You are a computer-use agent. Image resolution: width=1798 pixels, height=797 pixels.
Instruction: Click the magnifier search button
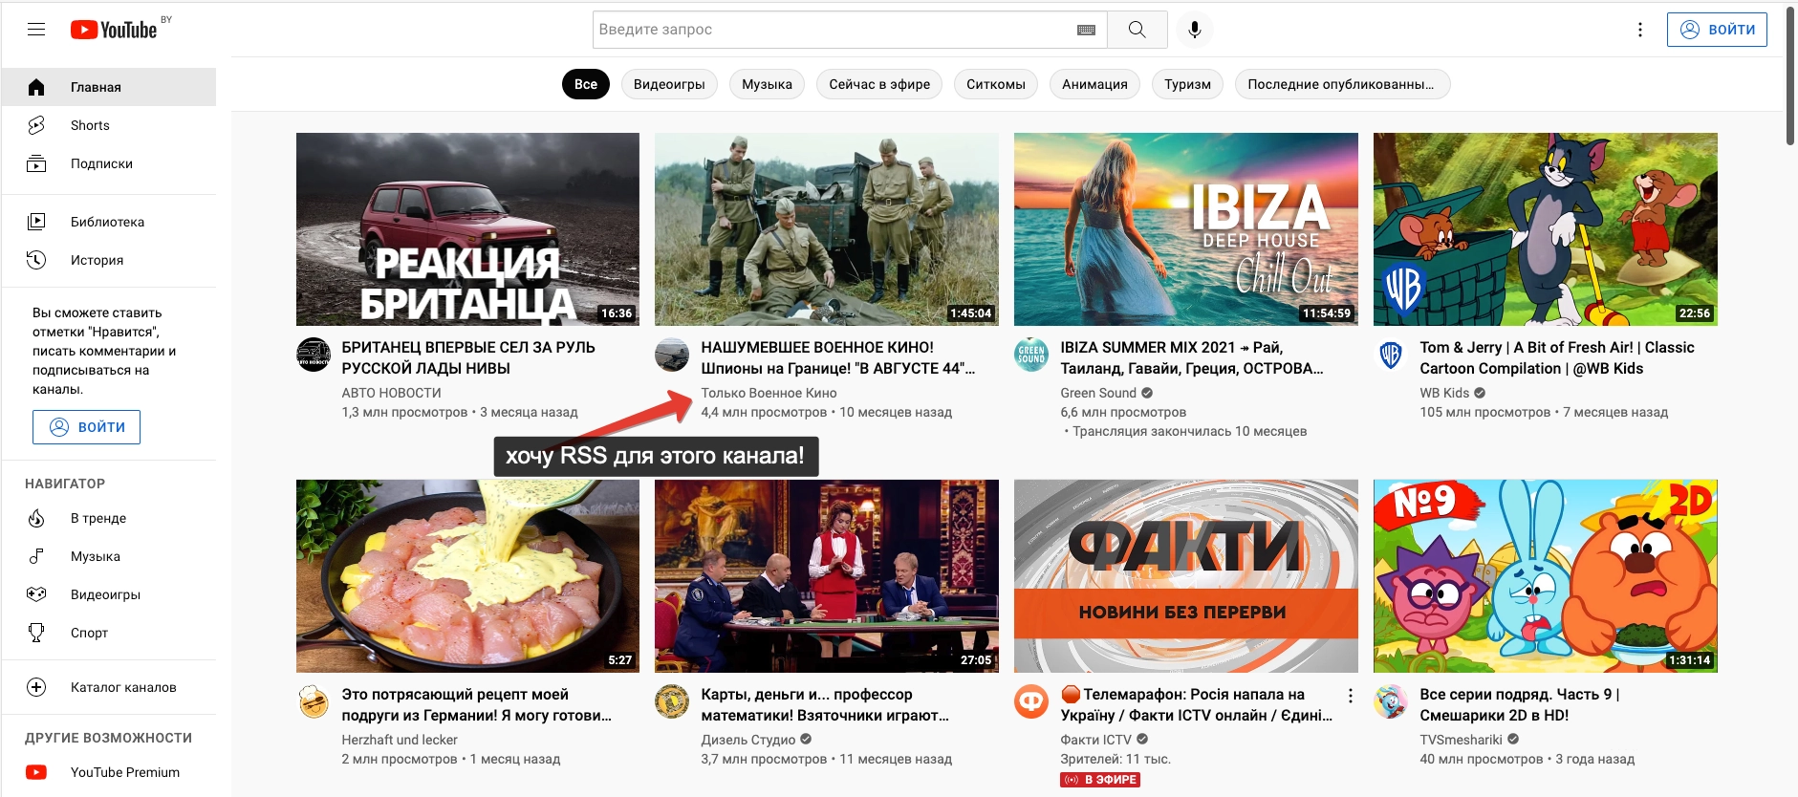(1137, 30)
